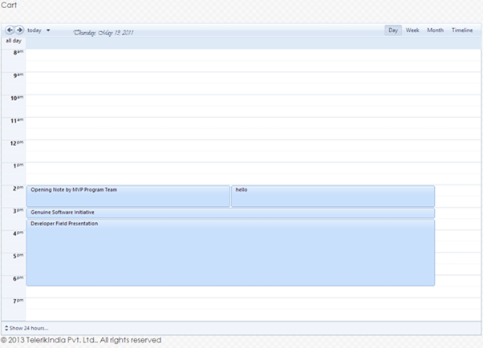Click the 7 pm time slot
Viewport: 483px width, 348px height.
click(x=241, y=308)
